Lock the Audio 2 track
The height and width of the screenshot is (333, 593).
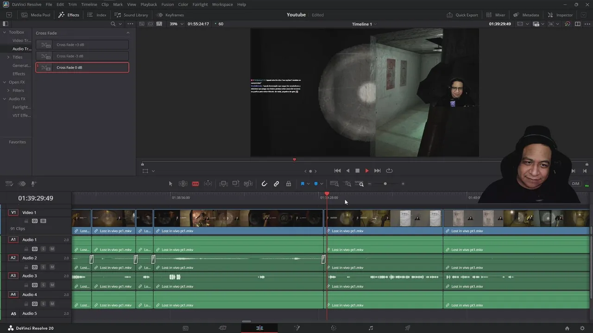pos(26,267)
